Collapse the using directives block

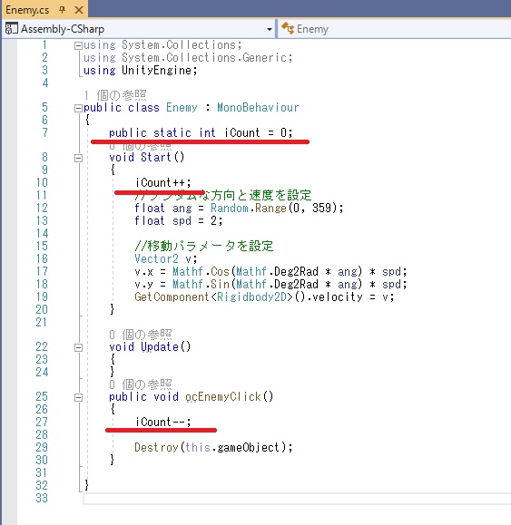[x=78, y=45]
